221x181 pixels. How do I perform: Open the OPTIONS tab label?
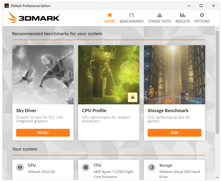click(202, 21)
